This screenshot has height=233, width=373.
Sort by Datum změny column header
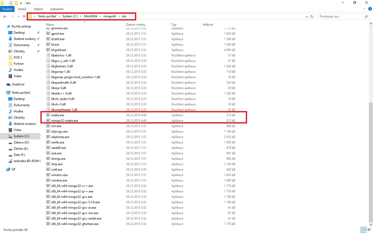click(x=136, y=25)
